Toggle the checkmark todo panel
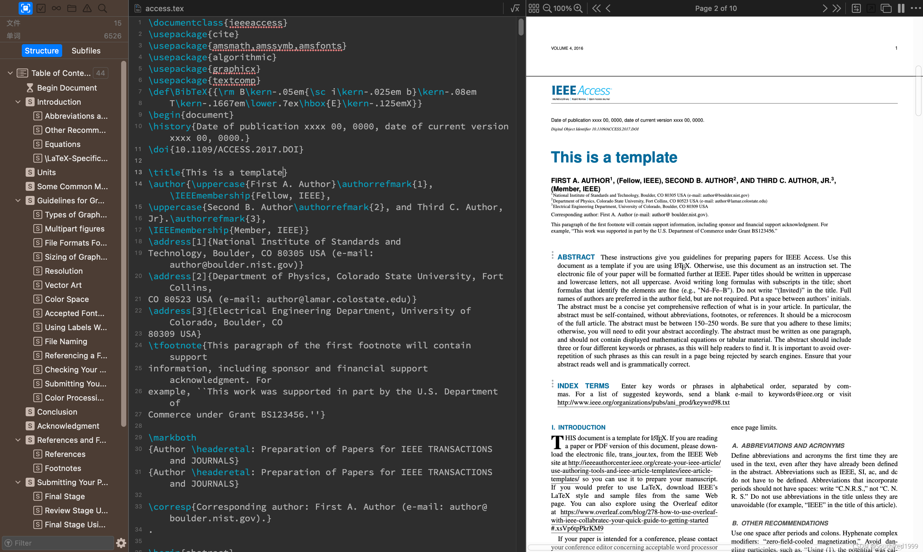The image size is (923, 552). [x=41, y=8]
